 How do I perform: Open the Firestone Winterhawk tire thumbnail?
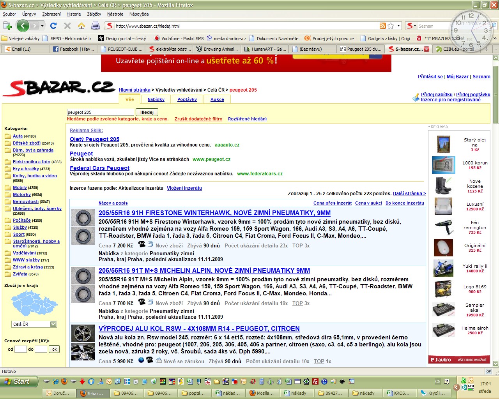[83, 226]
